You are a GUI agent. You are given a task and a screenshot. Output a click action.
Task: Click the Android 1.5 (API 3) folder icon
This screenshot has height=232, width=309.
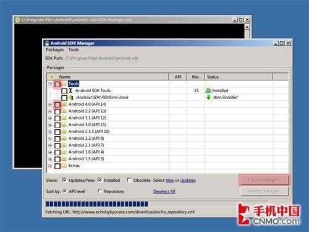(64, 159)
